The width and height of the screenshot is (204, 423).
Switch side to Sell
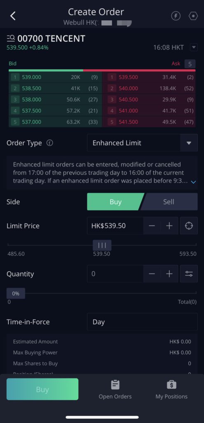(169, 202)
